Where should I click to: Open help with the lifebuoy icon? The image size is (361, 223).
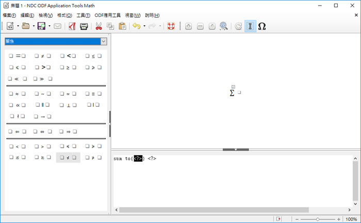[171, 26]
